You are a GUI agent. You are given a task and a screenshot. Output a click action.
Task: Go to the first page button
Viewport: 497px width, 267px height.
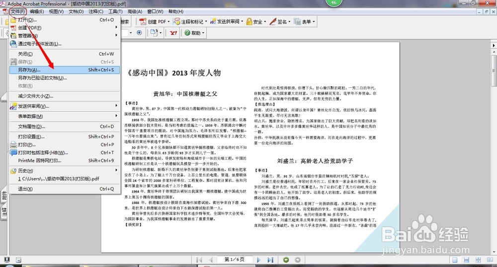coord(199,260)
